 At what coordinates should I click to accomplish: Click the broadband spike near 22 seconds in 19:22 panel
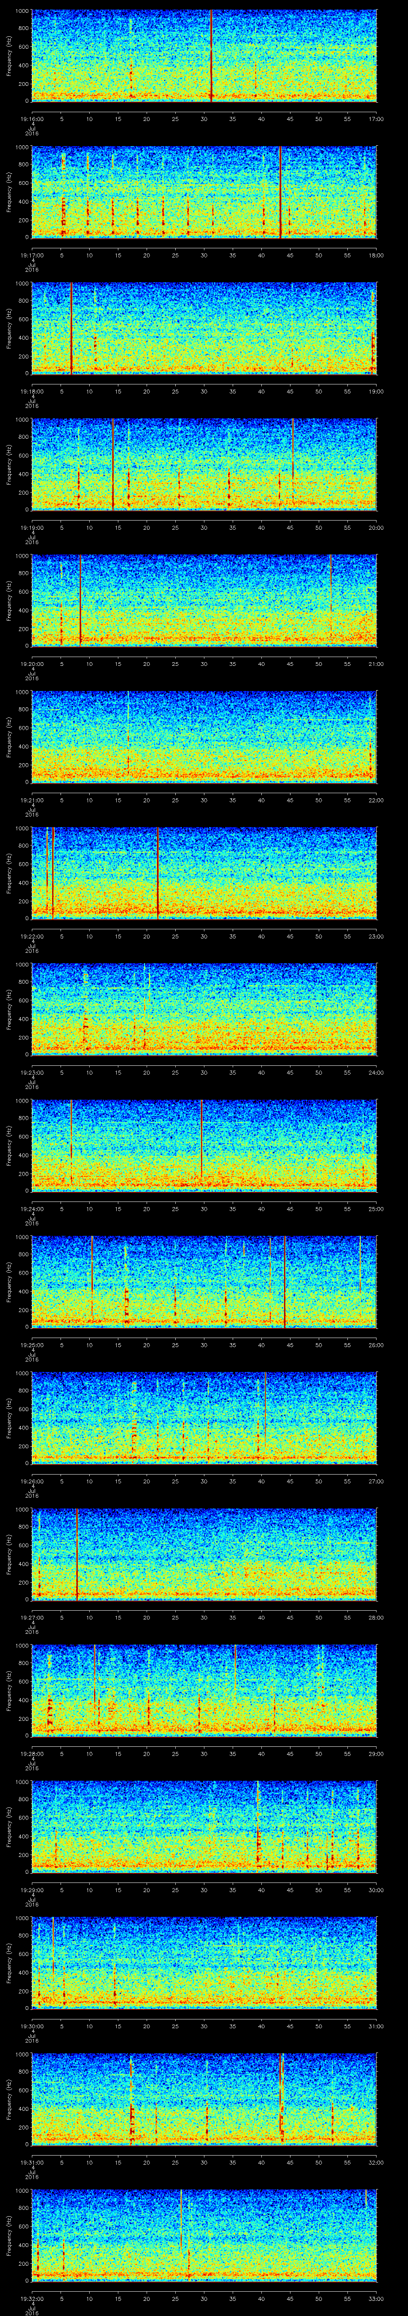pos(158,873)
